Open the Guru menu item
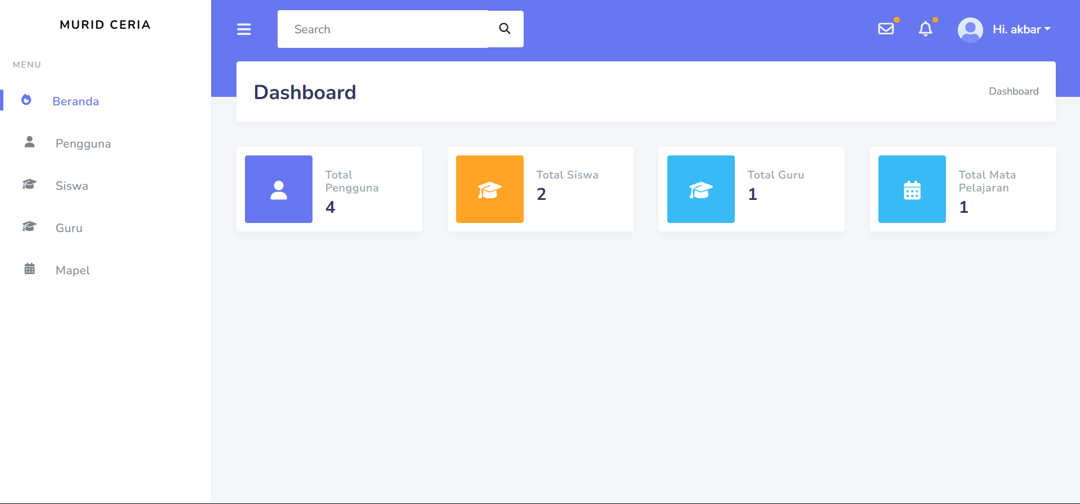The width and height of the screenshot is (1080, 504). (106, 228)
